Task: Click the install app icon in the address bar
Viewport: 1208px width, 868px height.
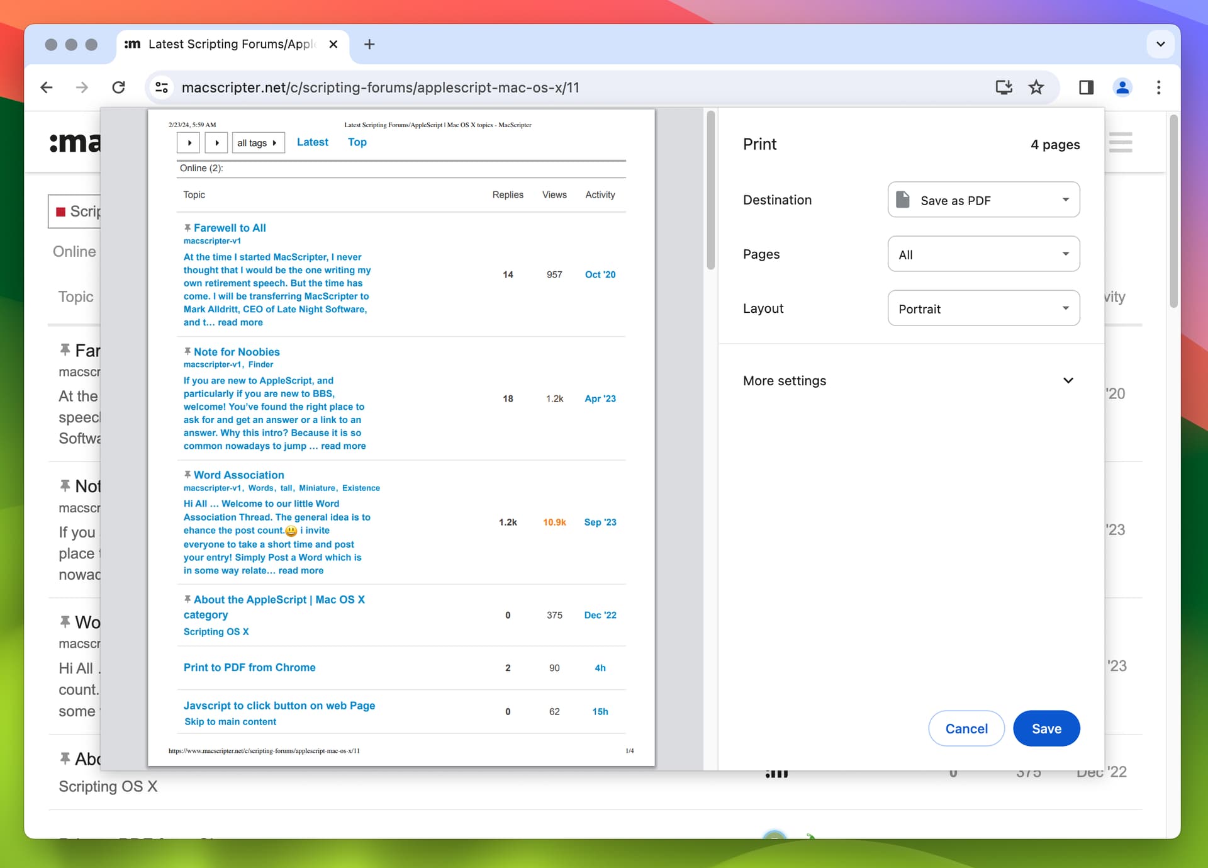Action: pyautogui.click(x=1004, y=87)
